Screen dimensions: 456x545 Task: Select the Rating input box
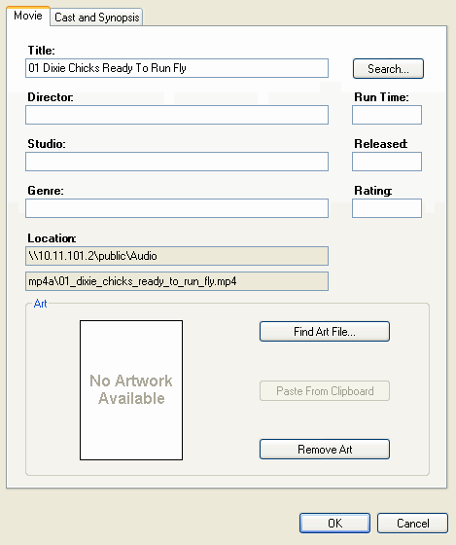point(387,208)
